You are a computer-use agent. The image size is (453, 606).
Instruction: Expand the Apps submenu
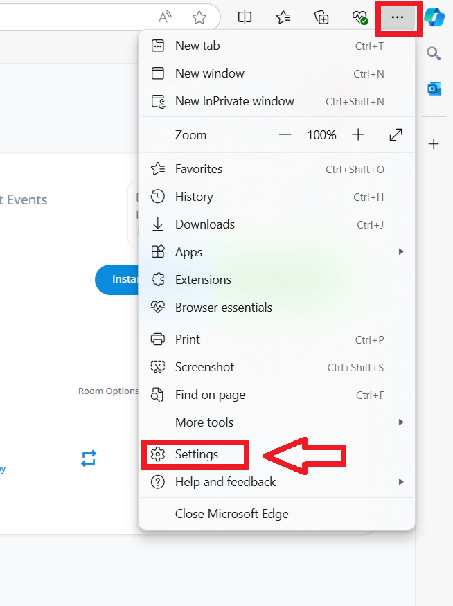[x=277, y=252]
